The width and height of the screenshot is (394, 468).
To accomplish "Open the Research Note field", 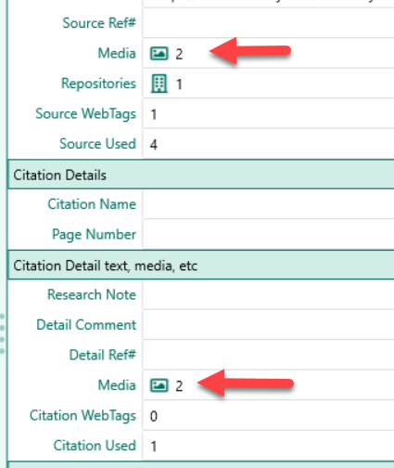I will pos(268,294).
